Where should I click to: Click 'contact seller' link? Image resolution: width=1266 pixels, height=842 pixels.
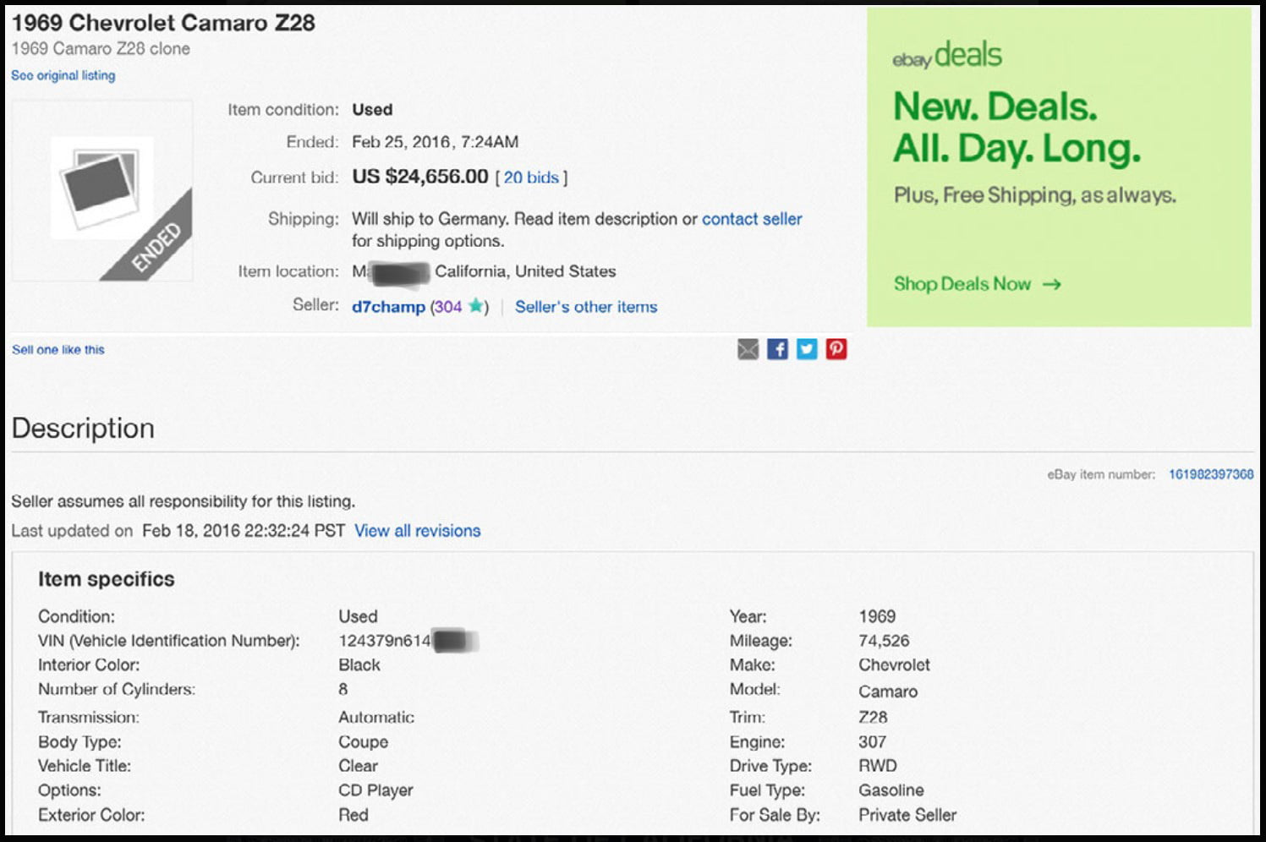[752, 219]
